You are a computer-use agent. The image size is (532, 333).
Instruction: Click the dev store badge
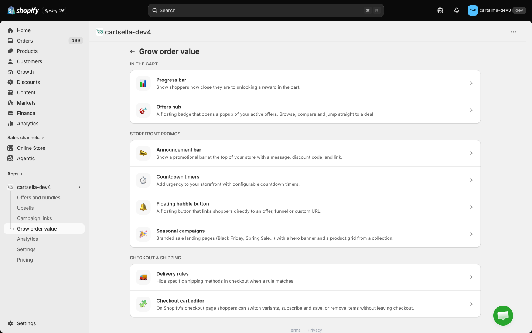519,10
